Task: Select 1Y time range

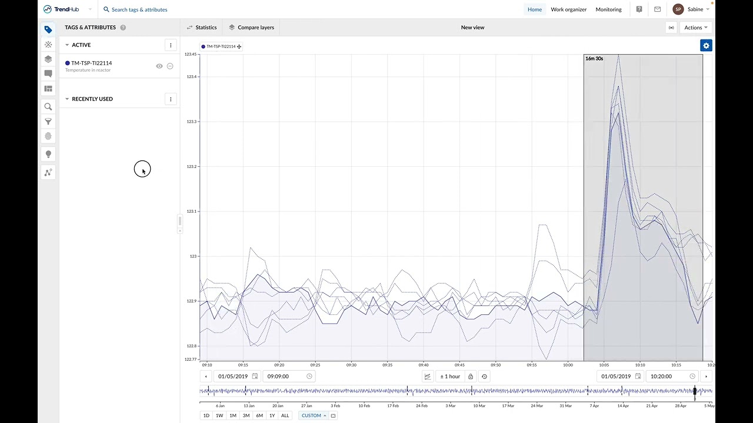Action: 272,415
